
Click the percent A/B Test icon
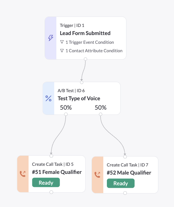click(49, 99)
